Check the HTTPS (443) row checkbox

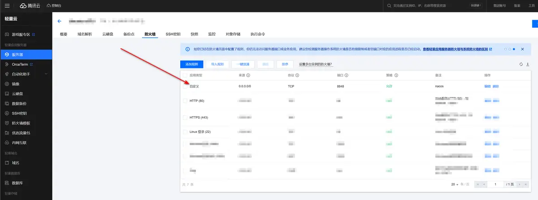[185, 117]
